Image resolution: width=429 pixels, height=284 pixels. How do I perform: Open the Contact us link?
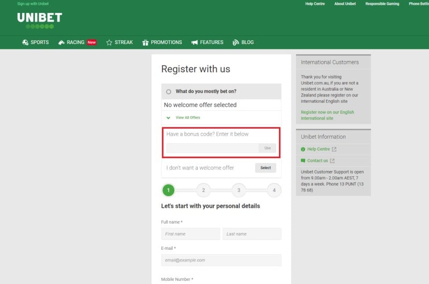[x=317, y=161]
